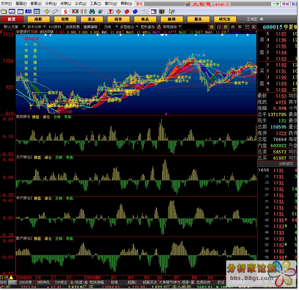Viewport: 299px width, 290px height.
Task: Click the 港股 market button
Action: [x=38, y=19]
